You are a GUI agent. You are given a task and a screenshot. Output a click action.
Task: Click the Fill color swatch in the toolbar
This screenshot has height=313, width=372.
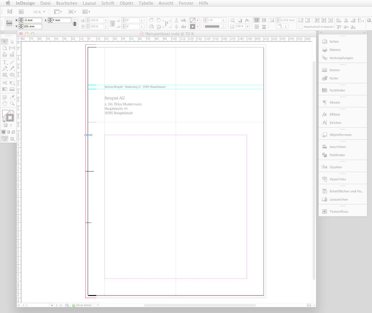coord(6,114)
